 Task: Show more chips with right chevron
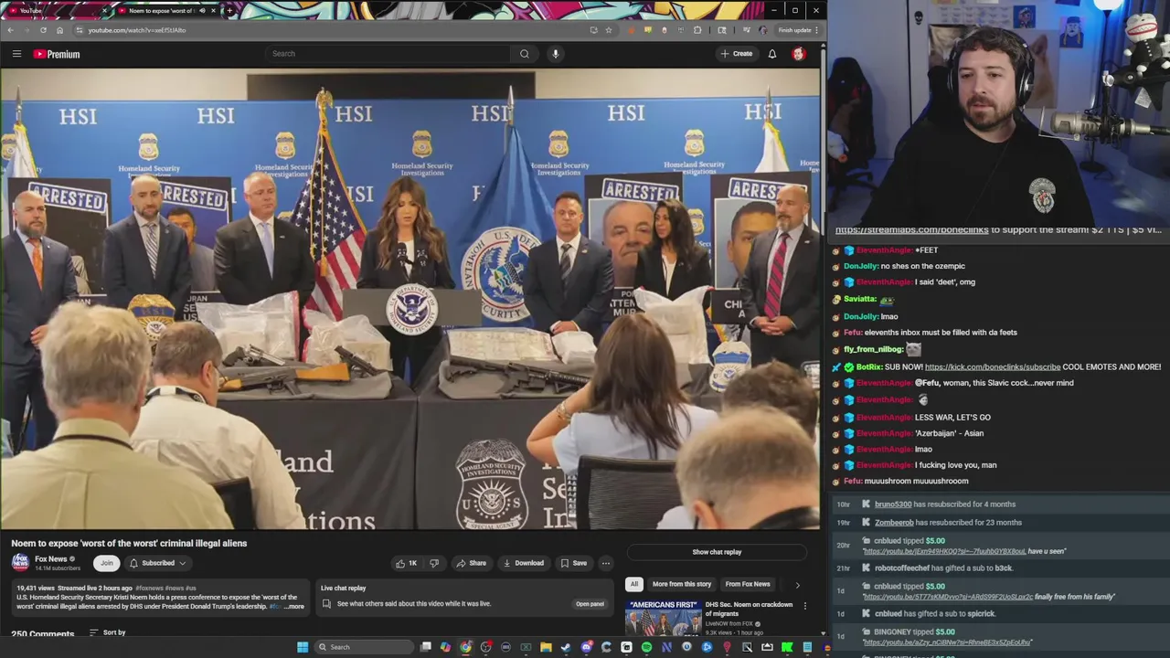797,585
